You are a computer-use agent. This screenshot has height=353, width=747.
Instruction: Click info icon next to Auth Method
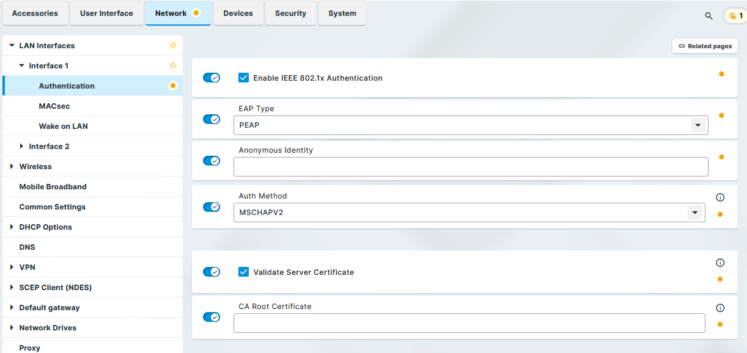point(720,197)
